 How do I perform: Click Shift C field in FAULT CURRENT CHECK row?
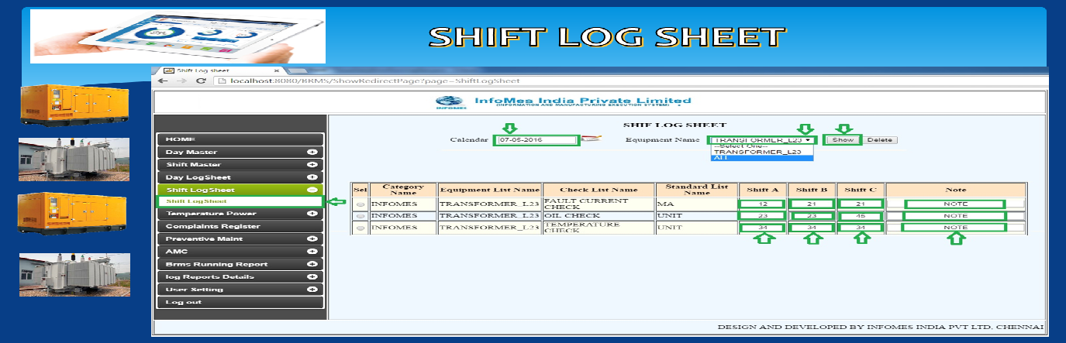[861, 204]
